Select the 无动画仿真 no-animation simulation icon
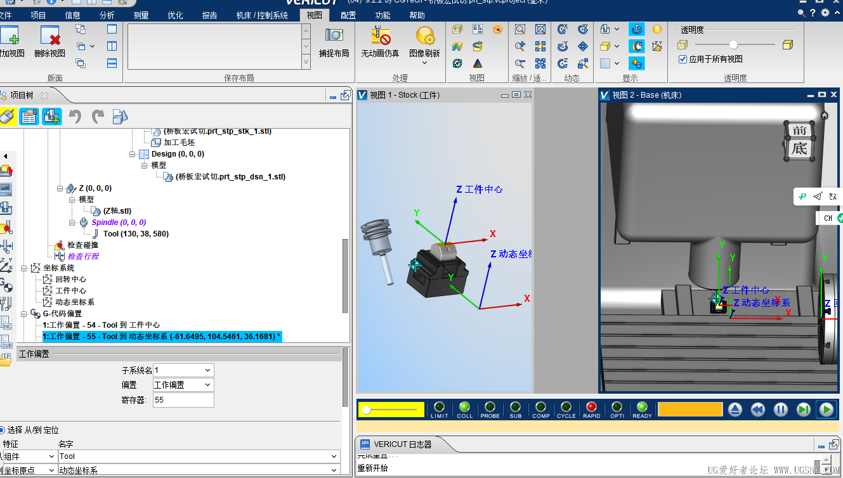This screenshot has height=478, width=843. click(x=381, y=36)
